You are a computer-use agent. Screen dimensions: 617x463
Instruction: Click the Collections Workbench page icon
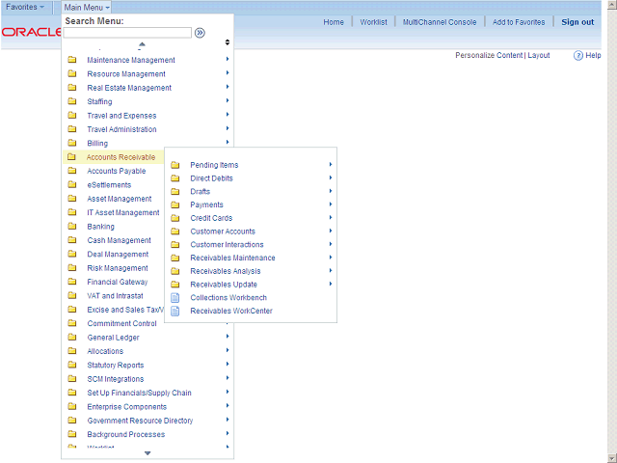click(174, 298)
